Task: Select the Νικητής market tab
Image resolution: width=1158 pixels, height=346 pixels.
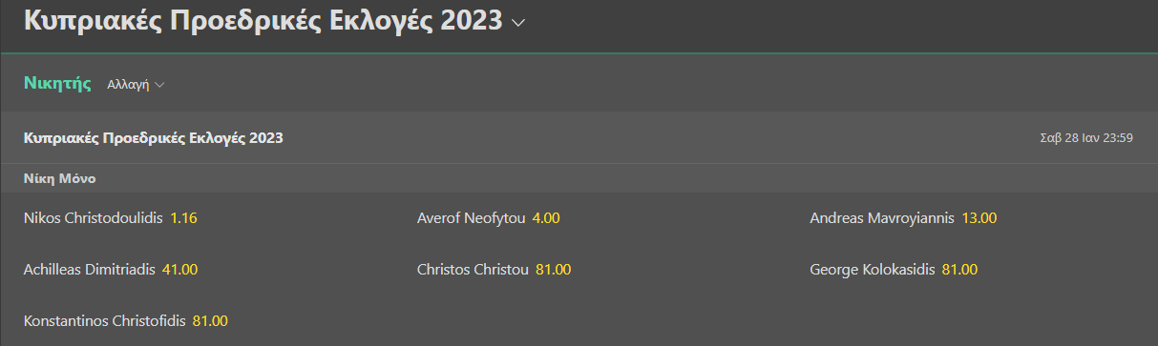Action: coord(57,83)
